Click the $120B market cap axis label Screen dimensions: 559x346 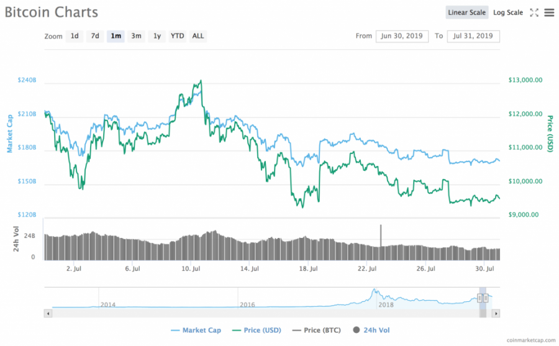27,215
